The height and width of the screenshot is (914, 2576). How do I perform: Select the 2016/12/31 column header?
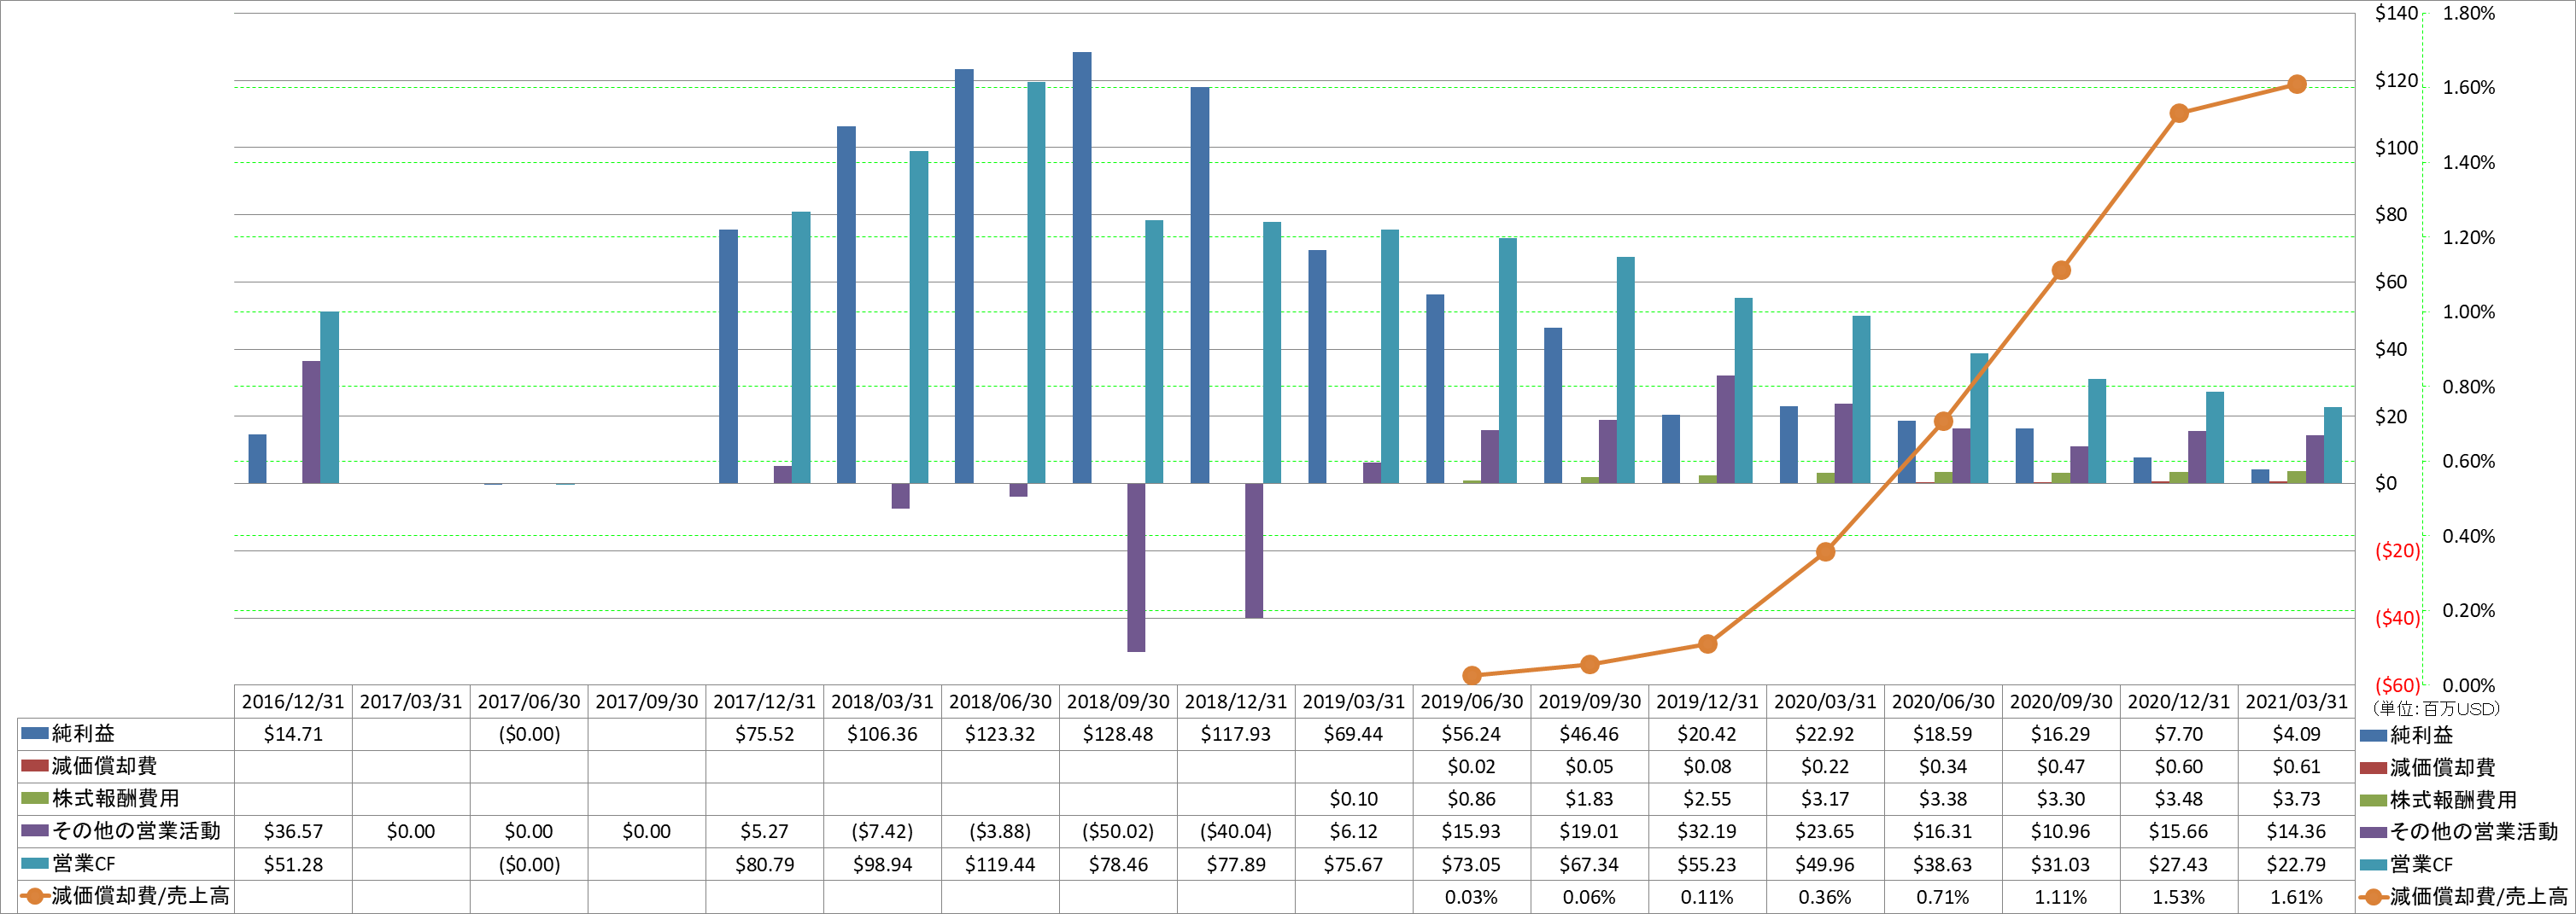coord(293,702)
